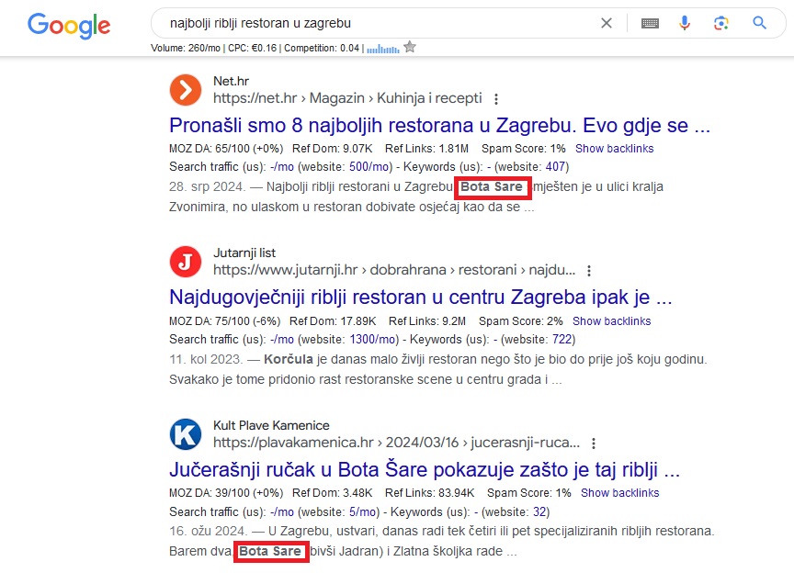Show backlinks for the Net.hr result
This screenshot has width=794, height=584.
point(614,149)
